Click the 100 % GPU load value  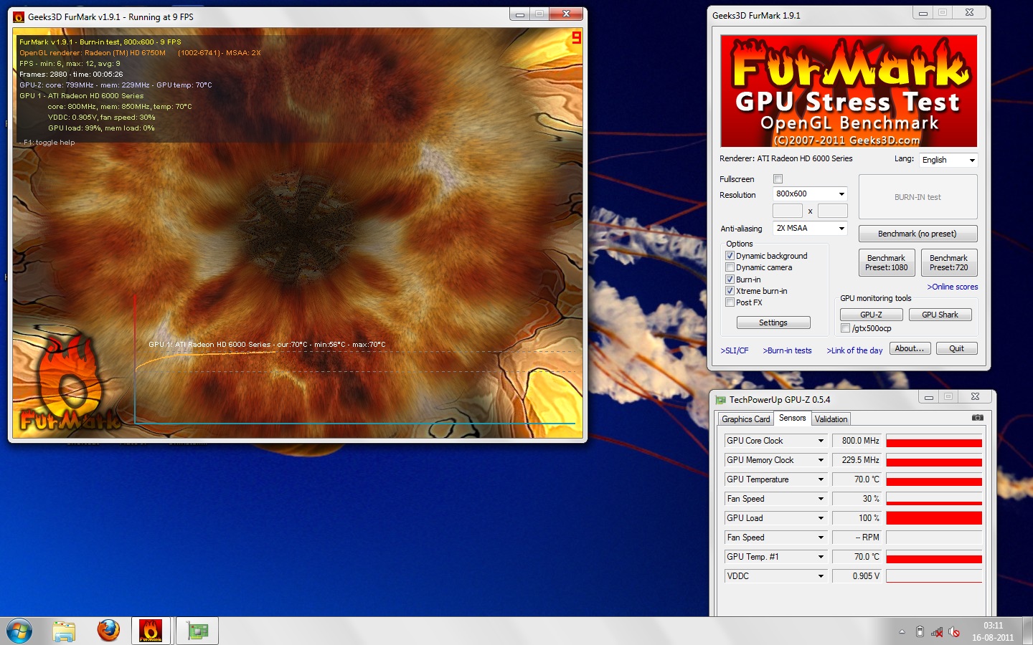pos(857,518)
